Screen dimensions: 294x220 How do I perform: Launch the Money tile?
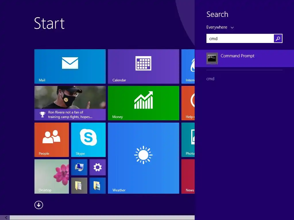click(144, 103)
